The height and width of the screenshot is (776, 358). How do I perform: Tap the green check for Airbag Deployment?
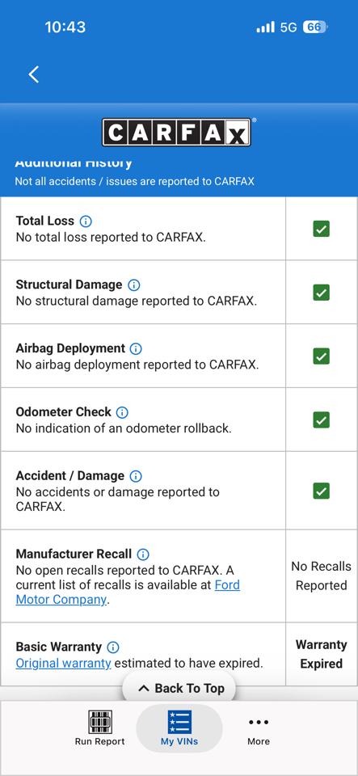tap(322, 356)
